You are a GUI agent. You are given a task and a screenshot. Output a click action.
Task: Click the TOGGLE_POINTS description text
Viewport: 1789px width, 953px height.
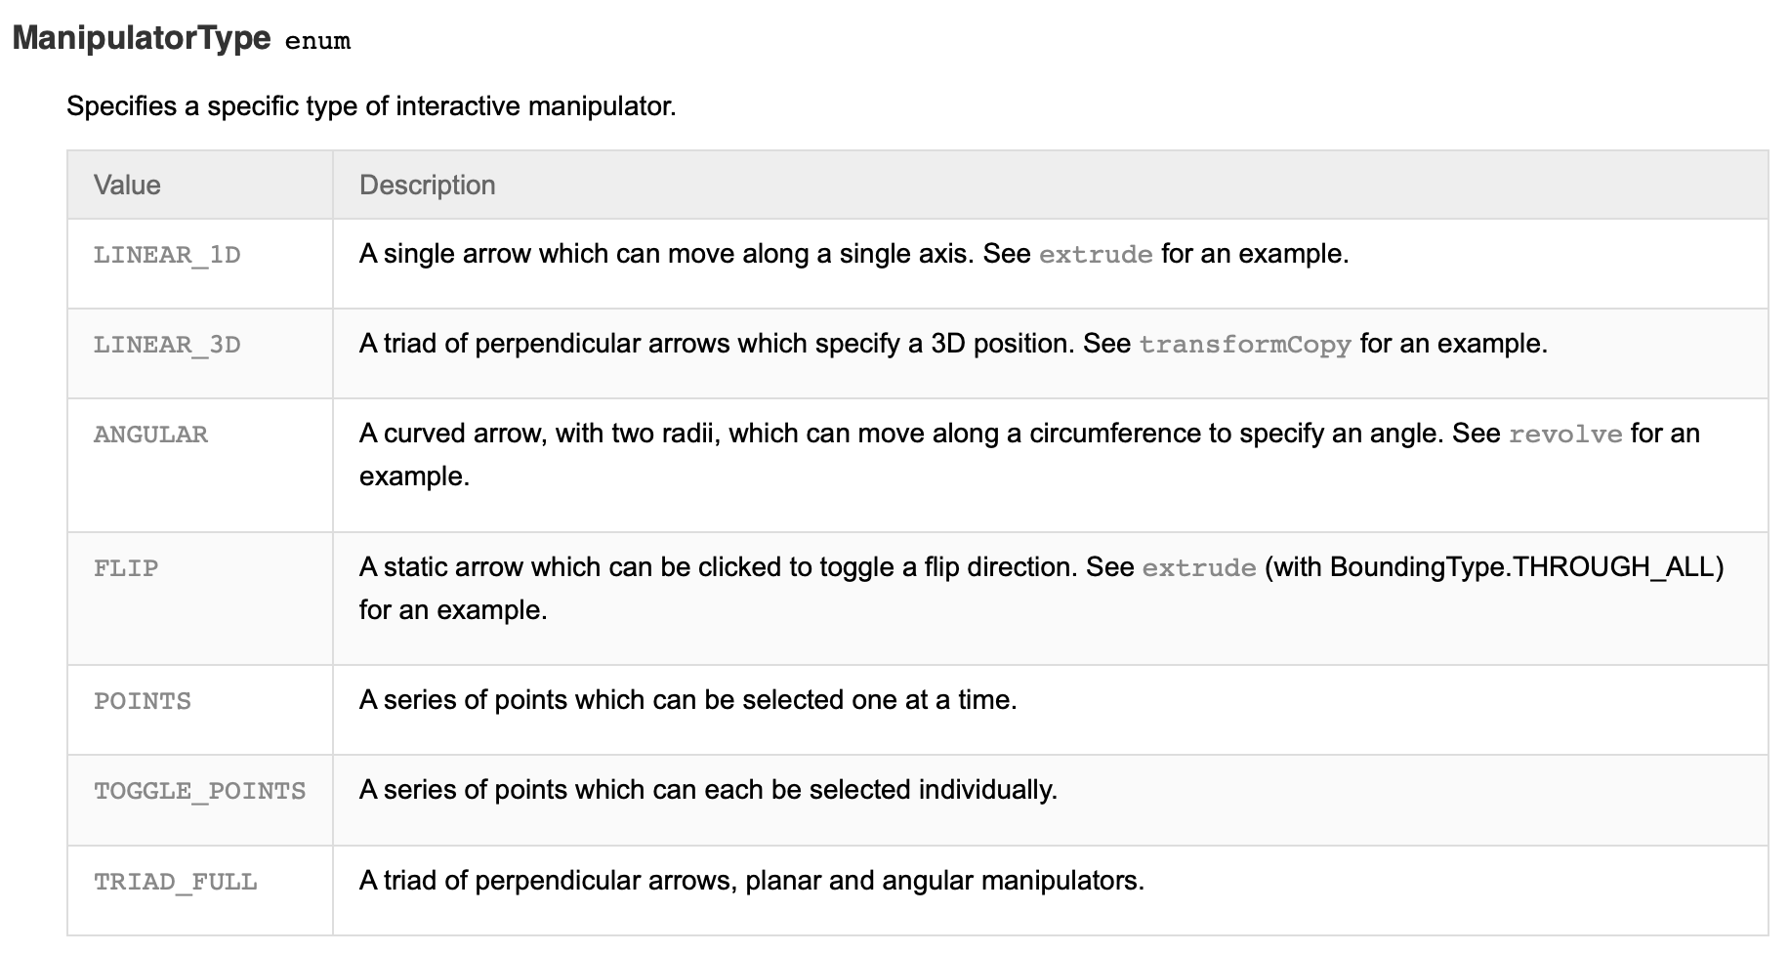coord(708,790)
